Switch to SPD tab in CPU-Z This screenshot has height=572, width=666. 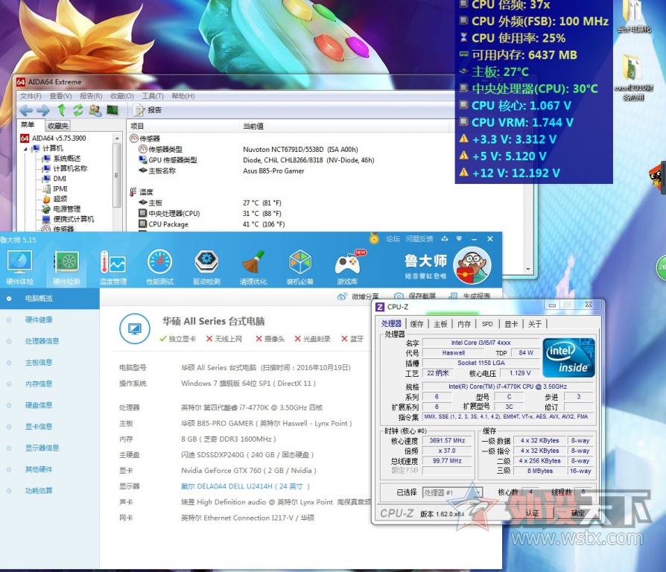coord(487,324)
